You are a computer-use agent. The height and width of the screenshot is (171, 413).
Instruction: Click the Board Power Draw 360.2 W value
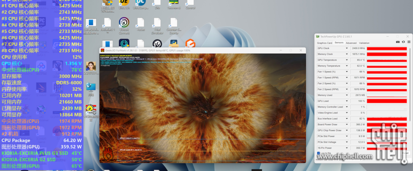tap(358, 125)
